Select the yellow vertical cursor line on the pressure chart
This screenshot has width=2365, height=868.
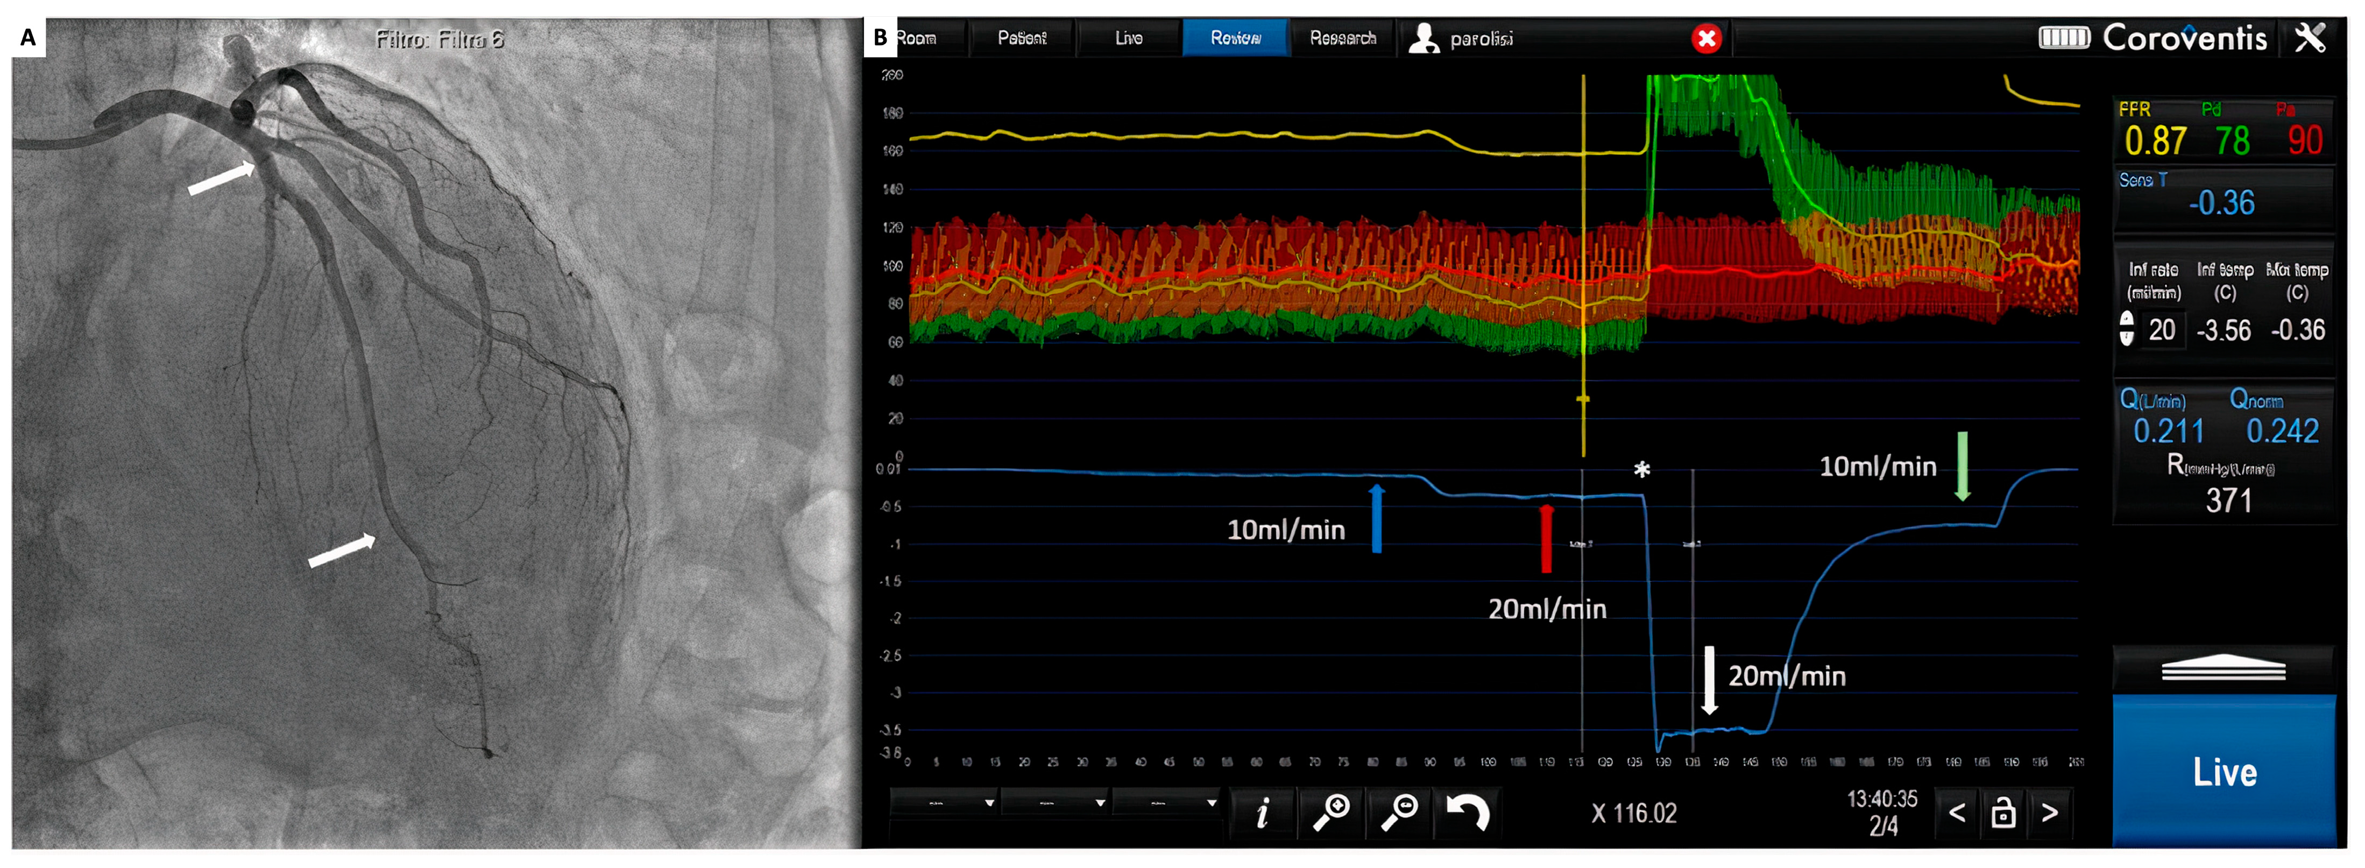1583,266
